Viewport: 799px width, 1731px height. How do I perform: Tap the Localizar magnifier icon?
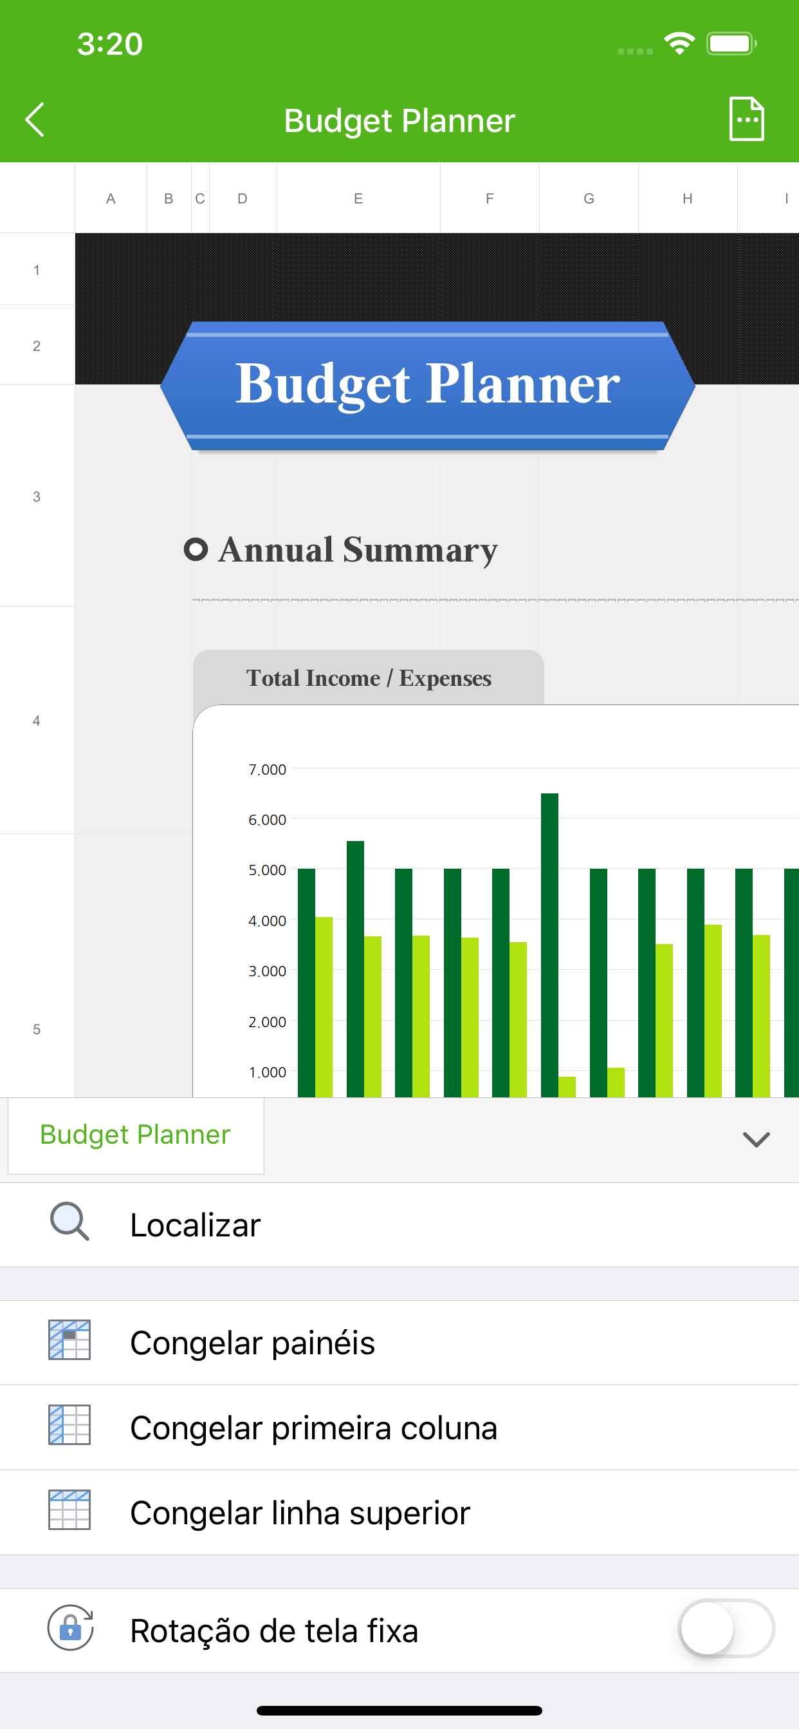pos(70,1222)
